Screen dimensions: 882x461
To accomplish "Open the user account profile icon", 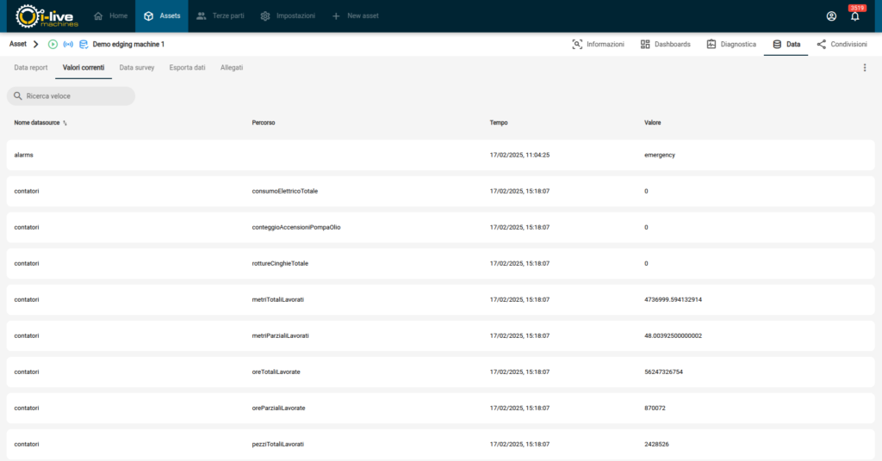I will click(831, 16).
